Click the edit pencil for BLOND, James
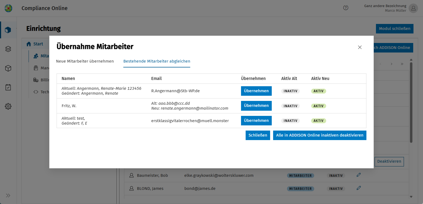The width and height of the screenshot is (423, 204). coord(359,188)
